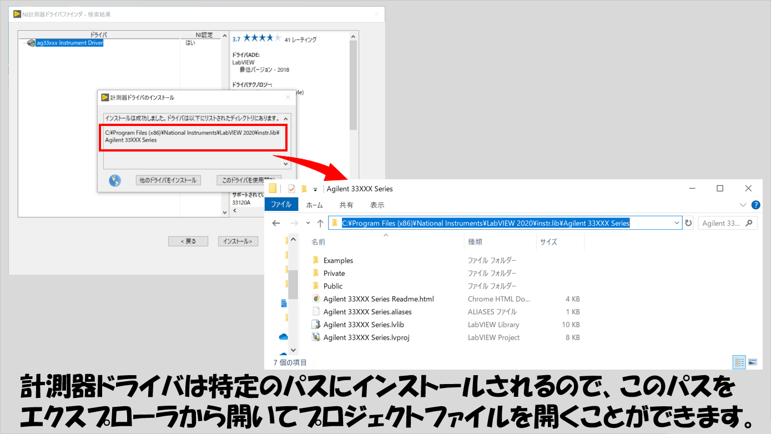Click the インストール> button in Driver Finder
Viewport: 771px width, 434px height.
coord(238,241)
